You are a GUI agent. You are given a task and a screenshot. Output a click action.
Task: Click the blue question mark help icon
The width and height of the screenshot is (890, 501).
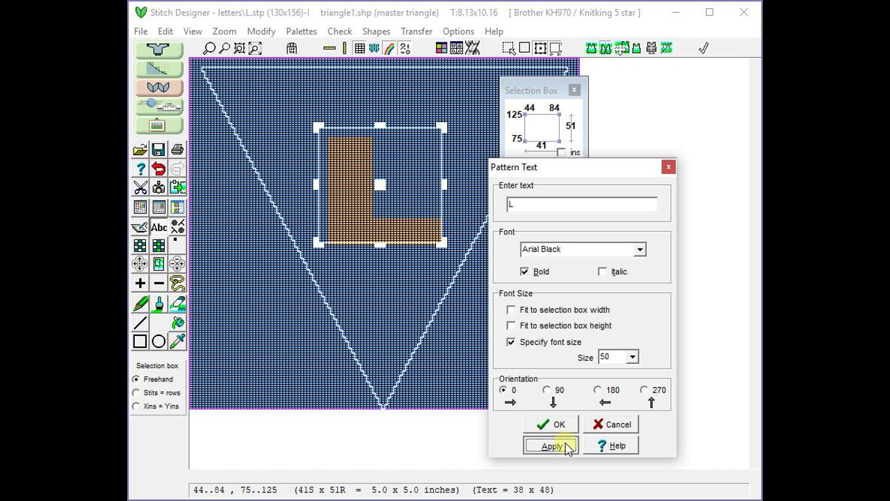(x=140, y=168)
